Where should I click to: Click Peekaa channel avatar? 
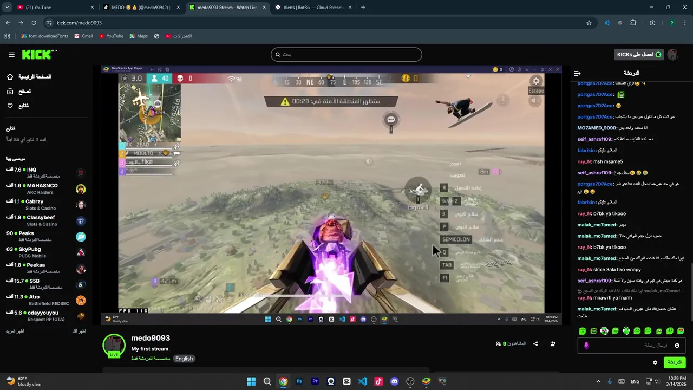81,269
